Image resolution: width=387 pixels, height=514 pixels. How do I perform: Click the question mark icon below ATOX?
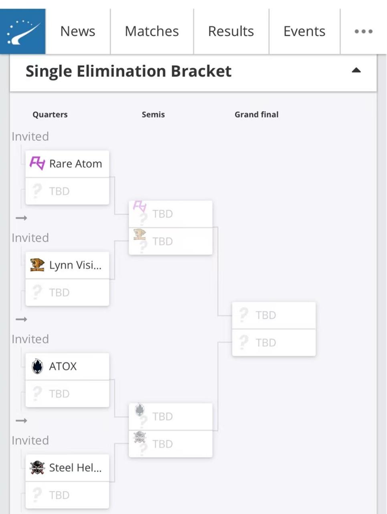click(37, 394)
